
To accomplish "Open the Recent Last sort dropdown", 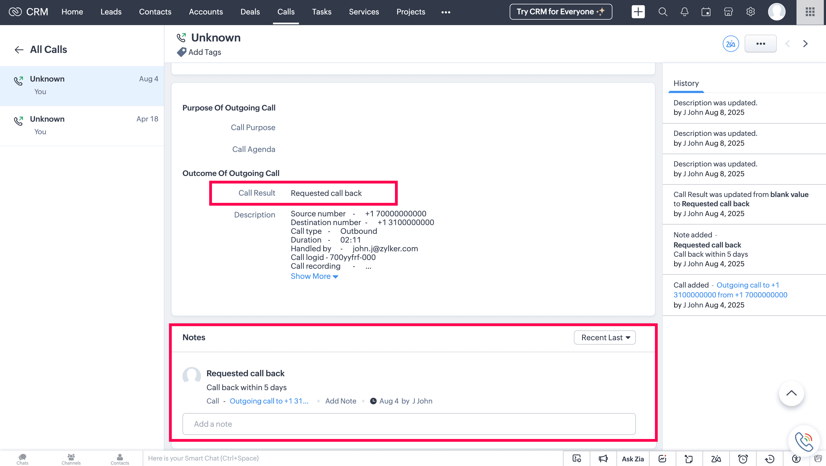I will pyautogui.click(x=604, y=337).
